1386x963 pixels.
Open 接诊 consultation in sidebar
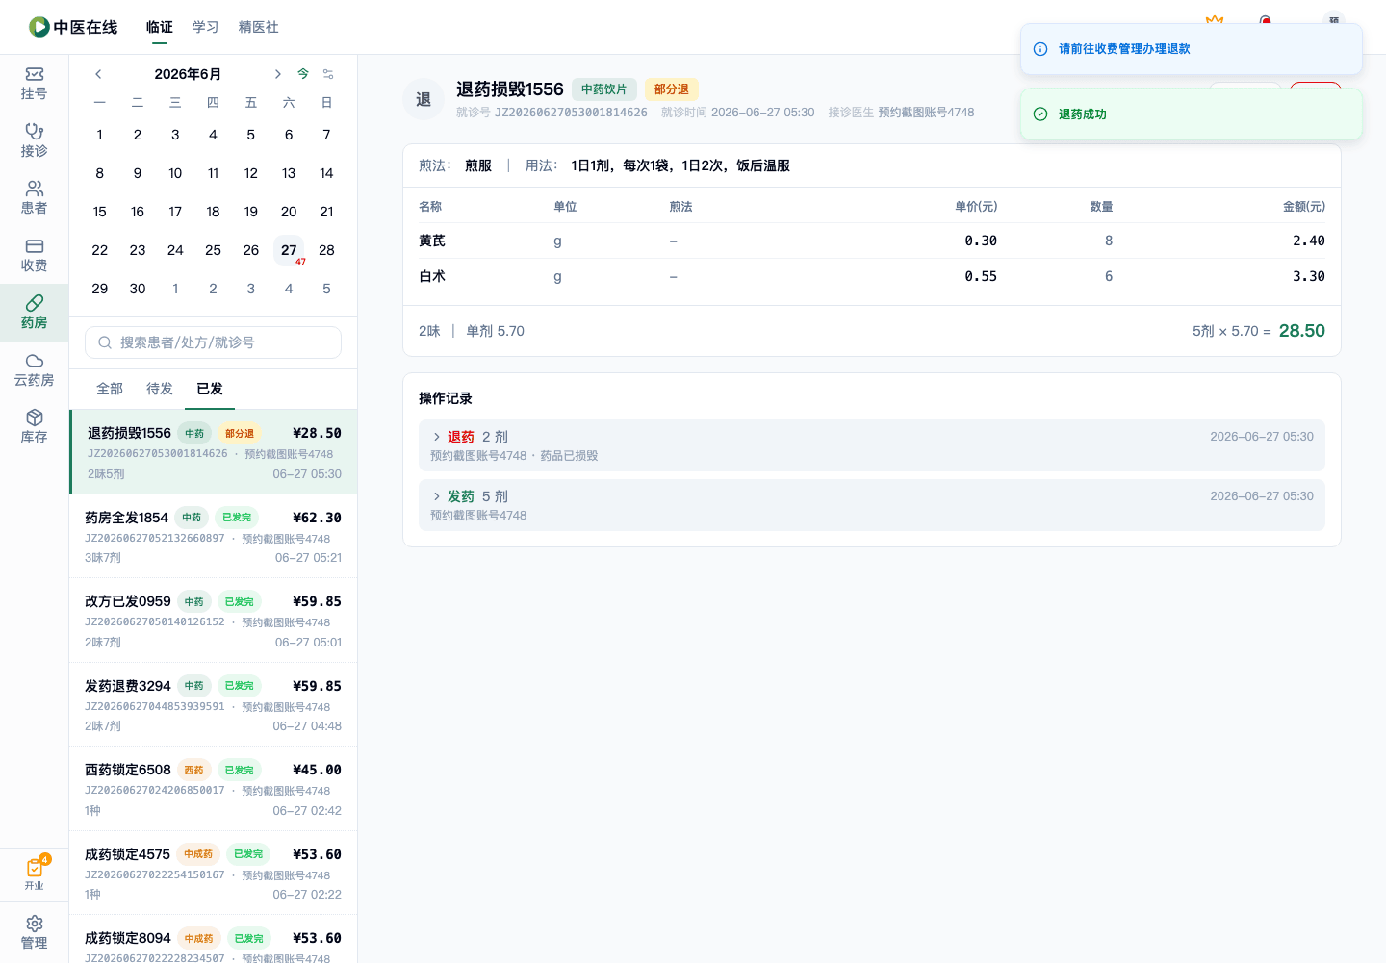pos(34,140)
